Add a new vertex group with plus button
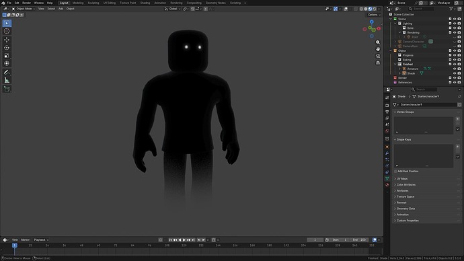Viewport: 464px width, 261px height. point(457,119)
